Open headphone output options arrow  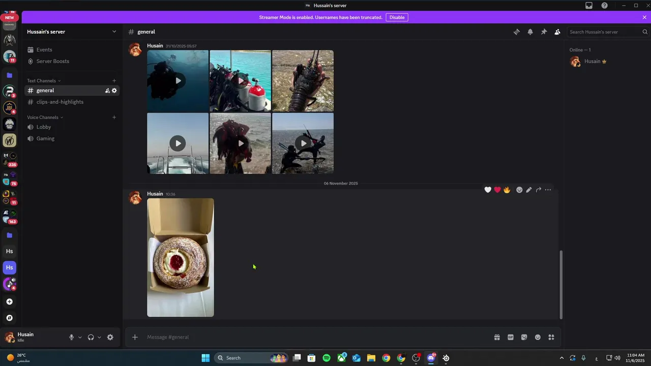point(99,338)
